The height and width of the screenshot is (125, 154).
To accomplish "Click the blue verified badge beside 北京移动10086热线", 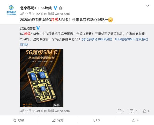I will click(x=55, y=8).
